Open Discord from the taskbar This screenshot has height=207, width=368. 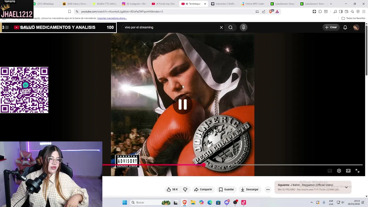(227, 202)
